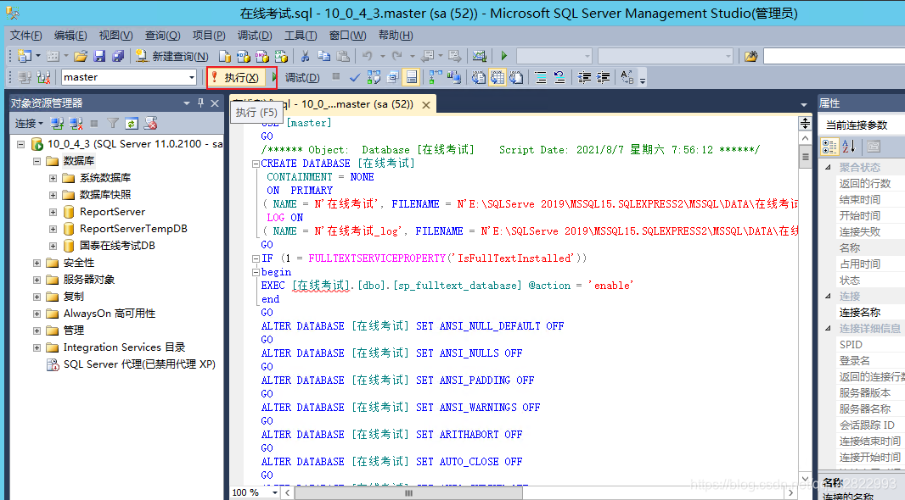Open the 文件(F) menu
The image size is (905, 500).
point(25,35)
